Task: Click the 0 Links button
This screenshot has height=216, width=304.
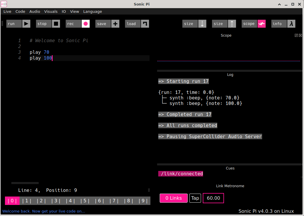Action: [173, 198]
